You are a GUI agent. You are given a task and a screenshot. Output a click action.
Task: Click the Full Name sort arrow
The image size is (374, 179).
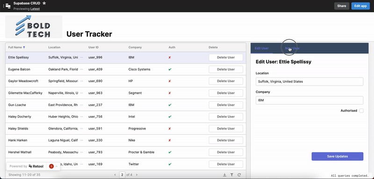[x=24, y=47]
